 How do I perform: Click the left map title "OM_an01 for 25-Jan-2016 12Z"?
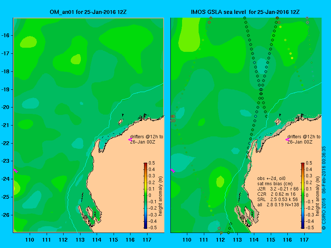pyautogui.click(x=88, y=12)
